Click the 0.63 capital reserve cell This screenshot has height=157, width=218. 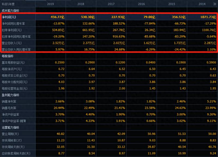click(213, 76)
